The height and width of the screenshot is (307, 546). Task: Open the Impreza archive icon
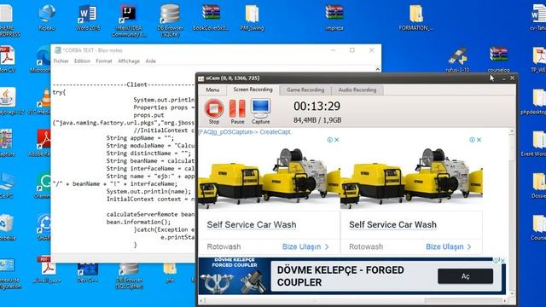334,17
